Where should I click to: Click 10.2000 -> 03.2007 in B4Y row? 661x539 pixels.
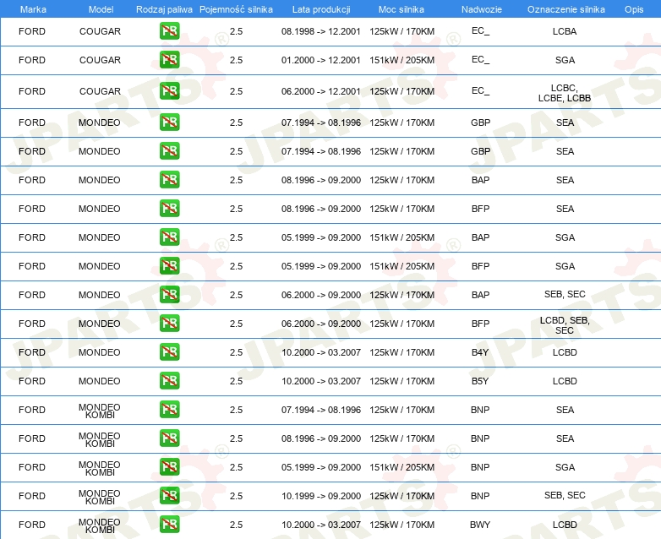pos(321,352)
